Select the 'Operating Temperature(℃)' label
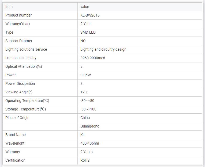The width and height of the screenshot is (205, 167). (x=27, y=101)
